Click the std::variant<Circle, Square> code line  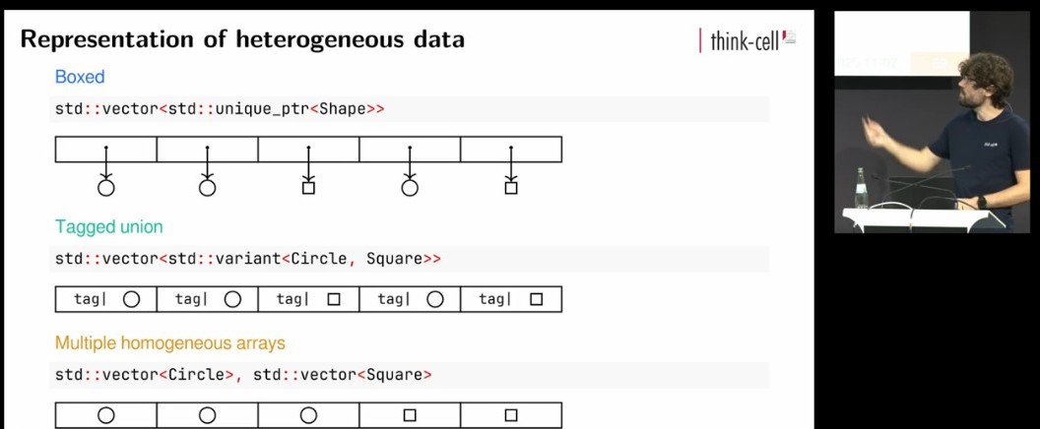[248, 260]
